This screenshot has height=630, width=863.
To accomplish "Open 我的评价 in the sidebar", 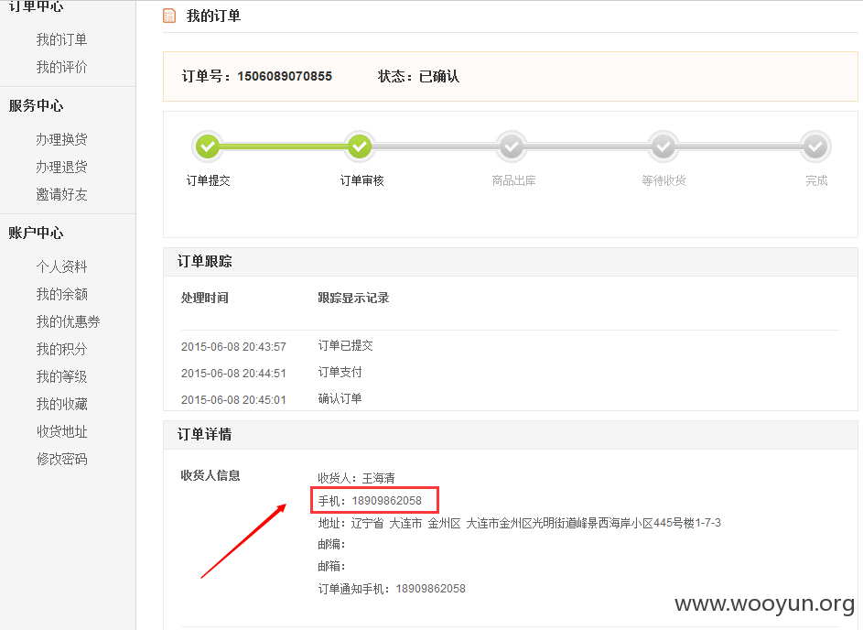I will pos(61,67).
